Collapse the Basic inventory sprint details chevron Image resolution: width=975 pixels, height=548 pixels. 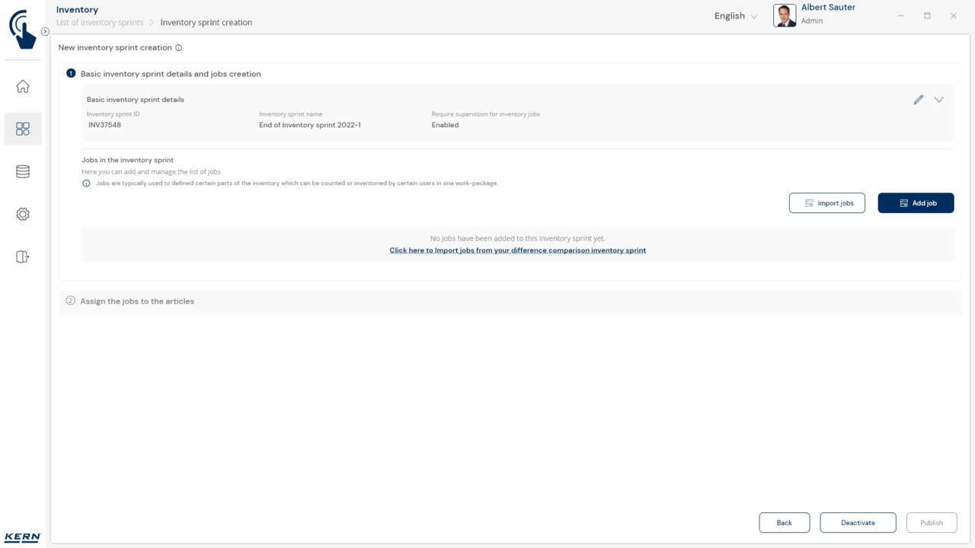(x=938, y=100)
